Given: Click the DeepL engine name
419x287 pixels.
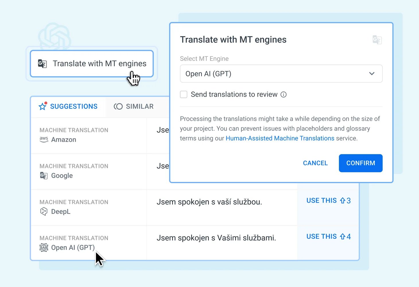Looking at the screenshot, I should pos(61,212).
